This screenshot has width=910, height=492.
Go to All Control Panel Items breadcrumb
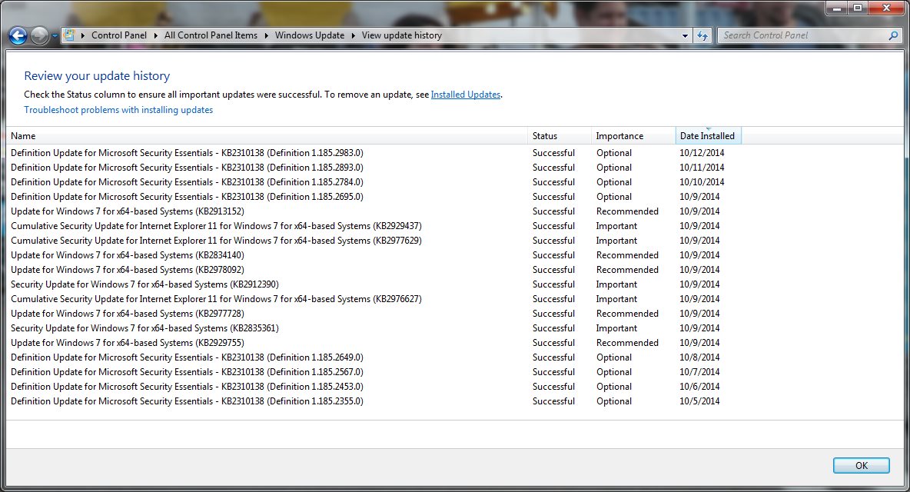(x=211, y=35)
